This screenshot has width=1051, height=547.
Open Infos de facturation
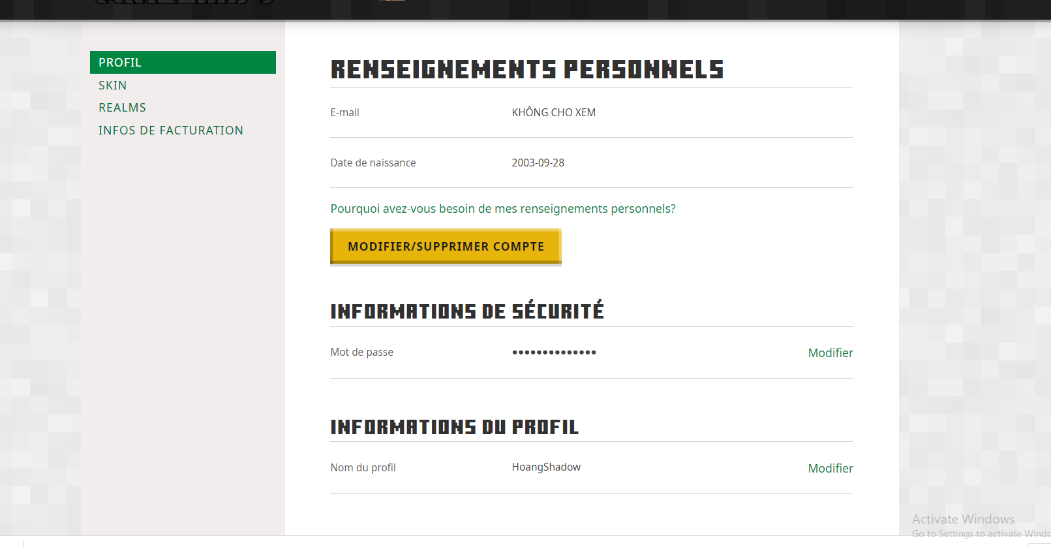click(x=171, y=131)
